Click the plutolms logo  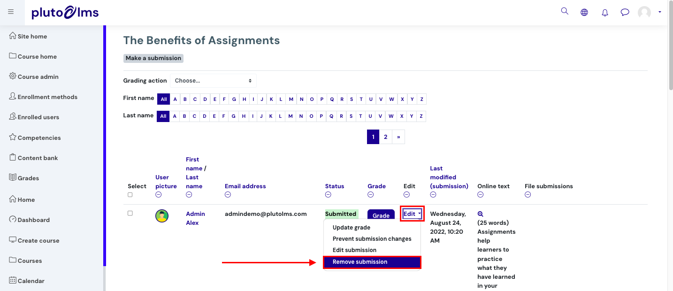point(65,12)
